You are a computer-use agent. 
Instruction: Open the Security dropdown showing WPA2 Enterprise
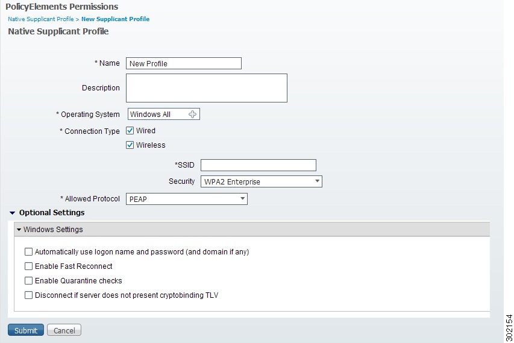(262, 181)
